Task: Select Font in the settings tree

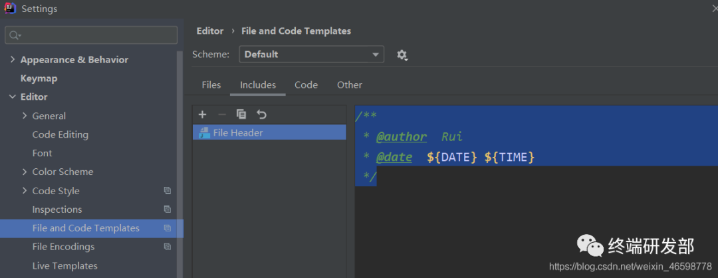Action: pos(42,153)
